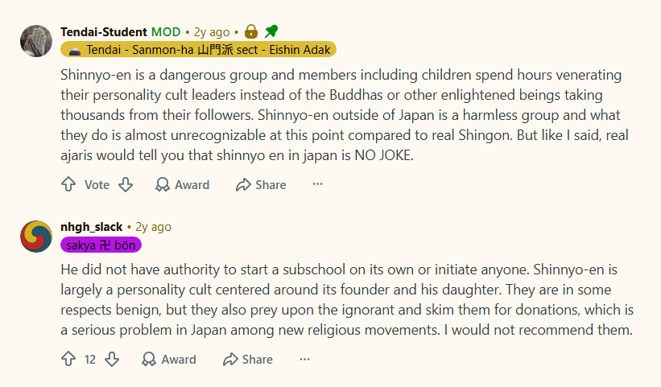Open nhgh_slack username profile link

click(x=92, y=227)
